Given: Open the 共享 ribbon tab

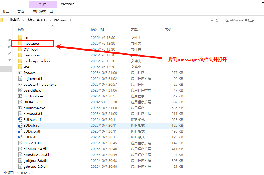Looking at the screenshot, I should point(6,11).
